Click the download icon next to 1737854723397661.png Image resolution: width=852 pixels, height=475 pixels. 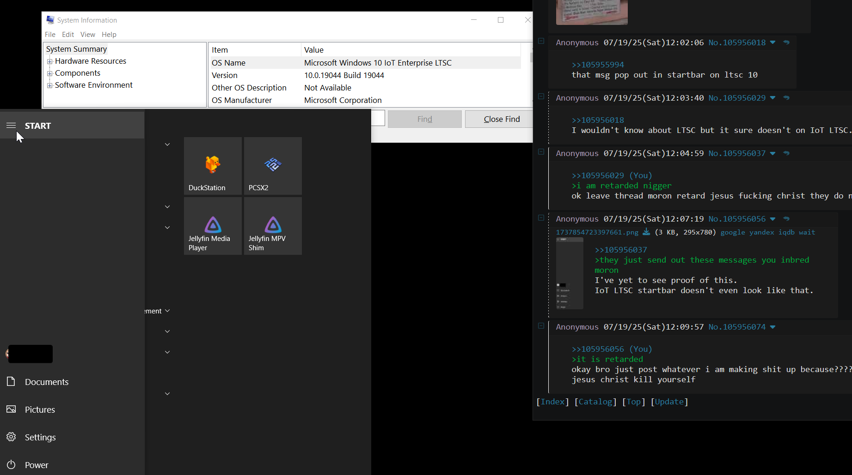point(646,232)
